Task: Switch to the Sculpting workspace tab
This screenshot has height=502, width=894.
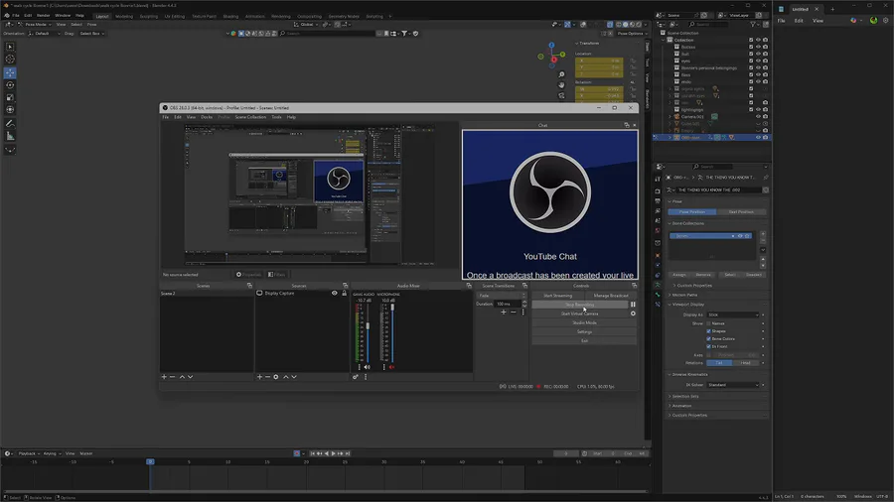Action: (x=148, y=17)
